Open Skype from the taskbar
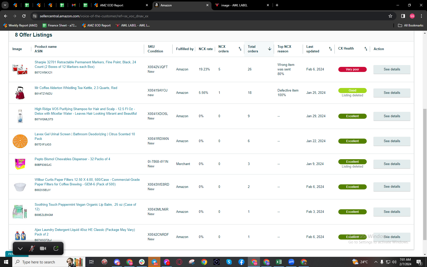 [229, 262]
